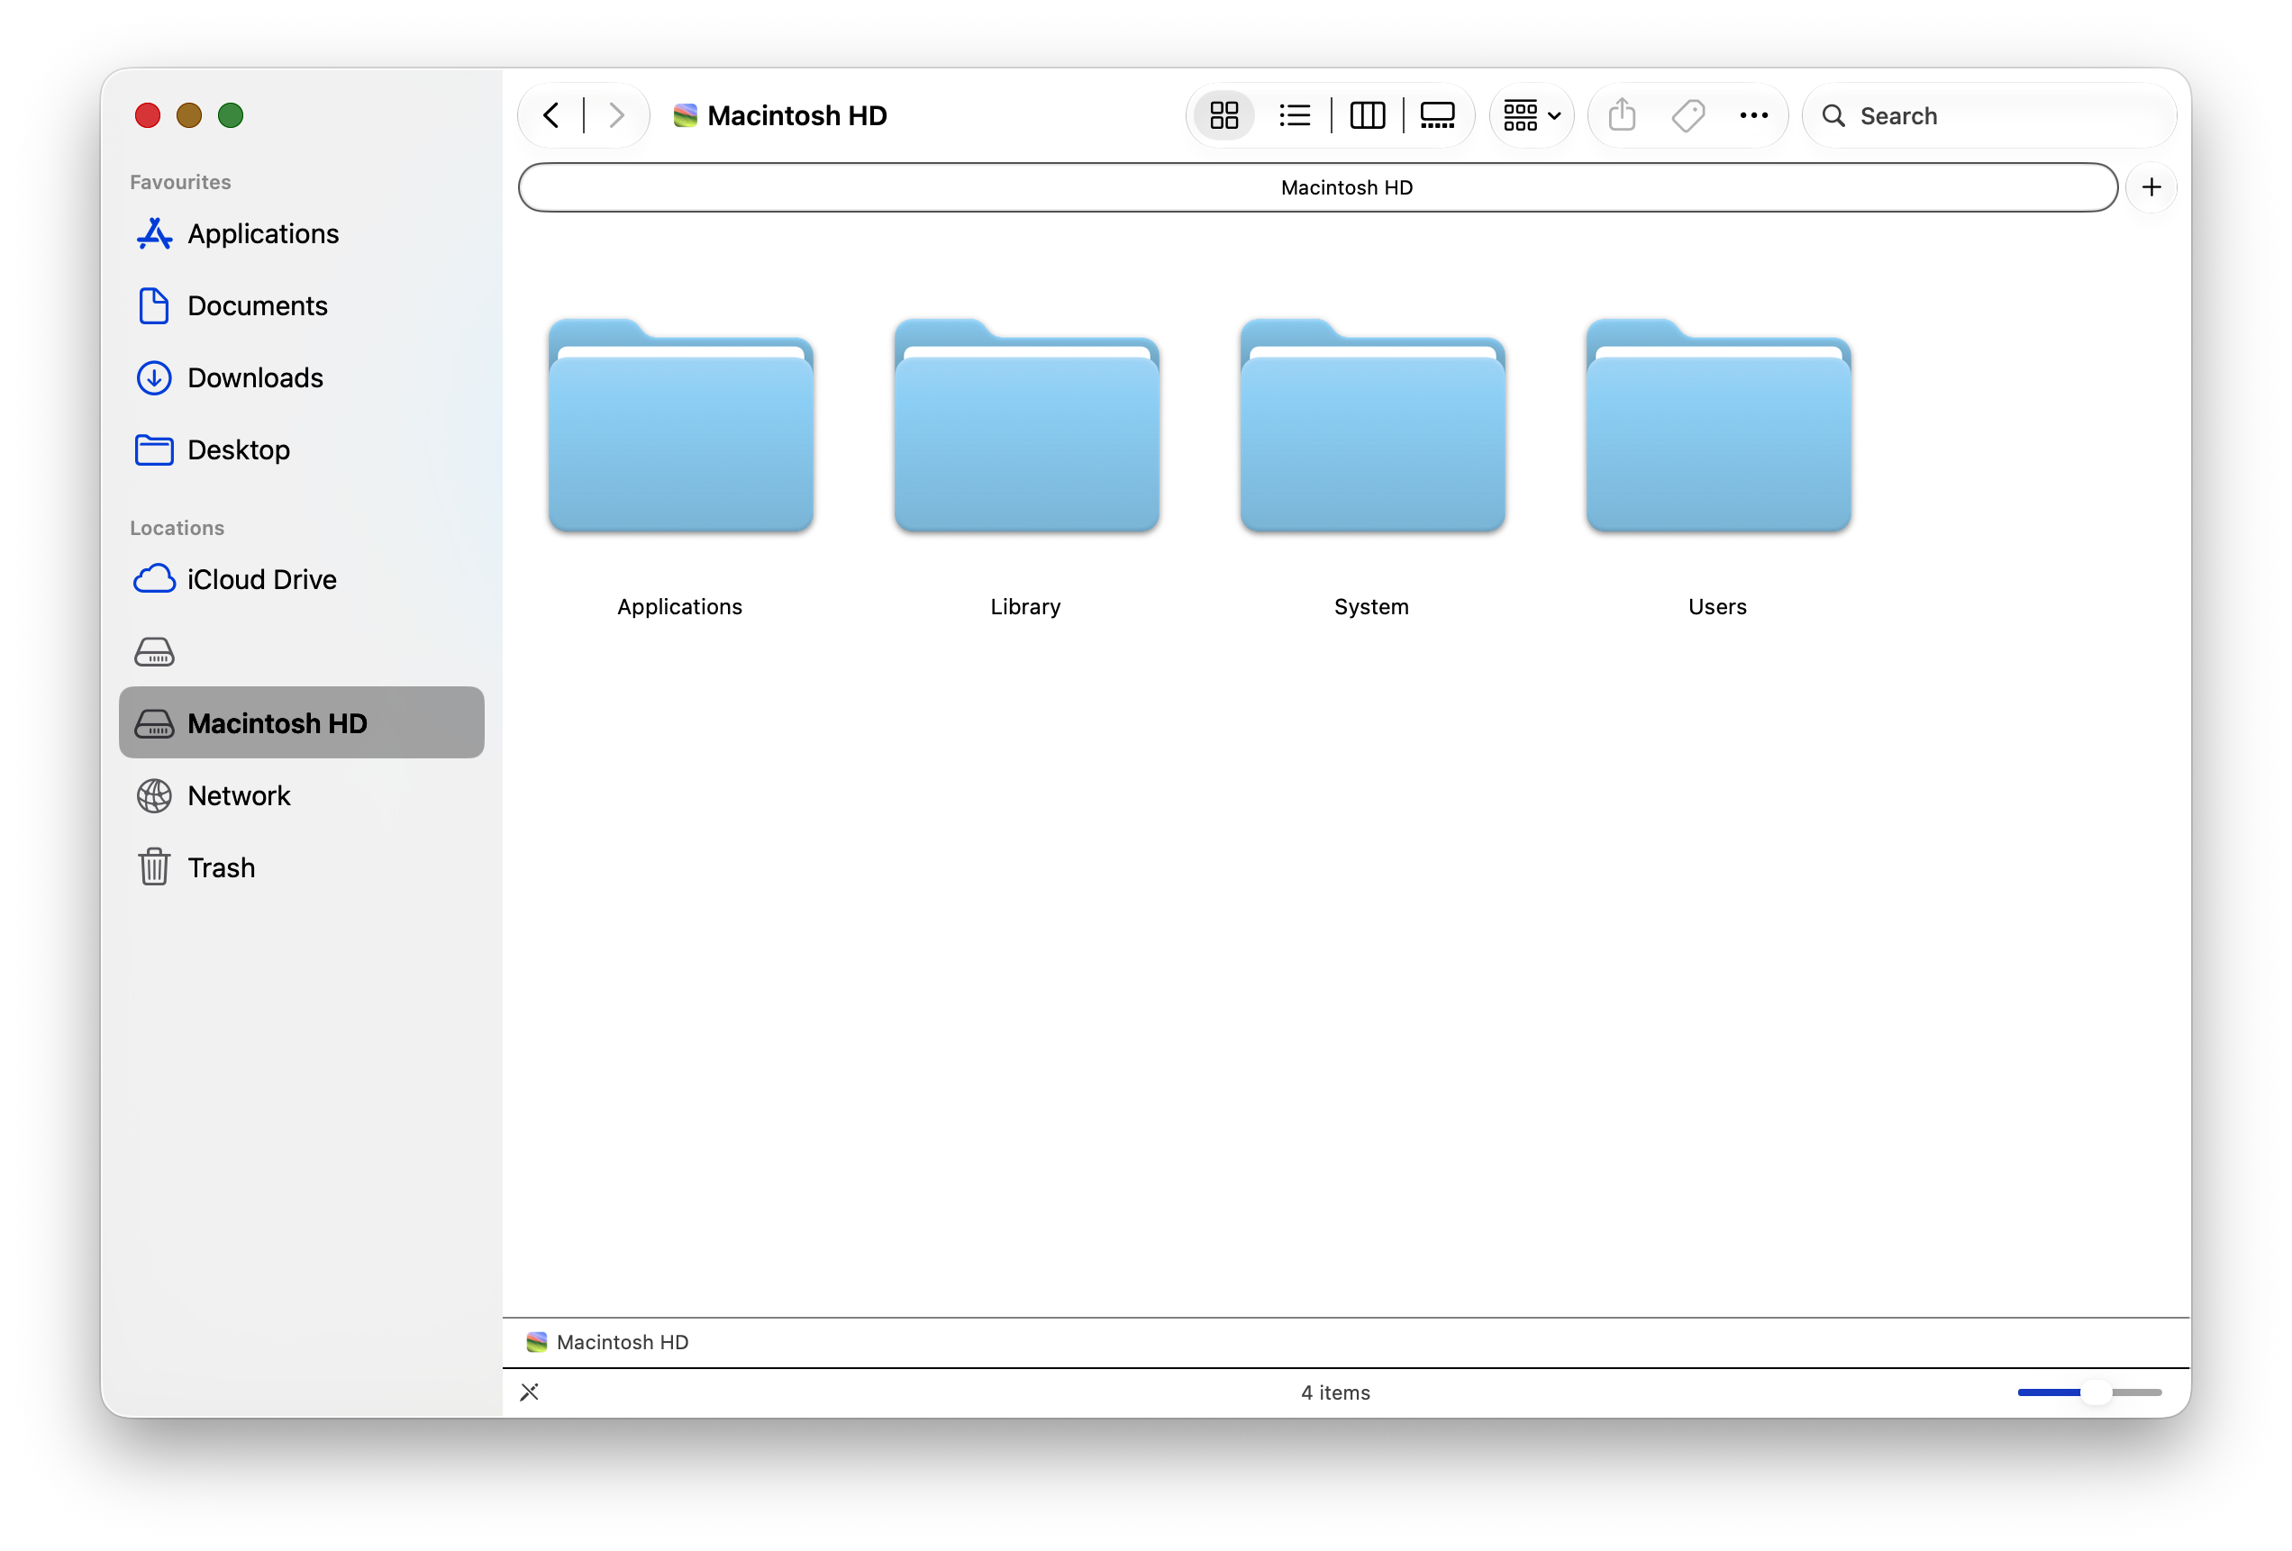Screen dimensions: 2292x1551
Task: Select the Applications folder icon
Action: click(x=680, y=424)
